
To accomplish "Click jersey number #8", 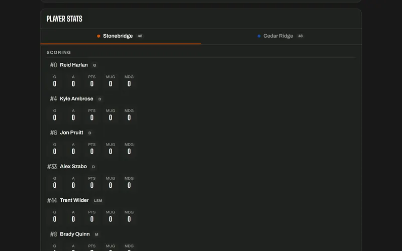I will pyautogui.click(x=53, y=234).
